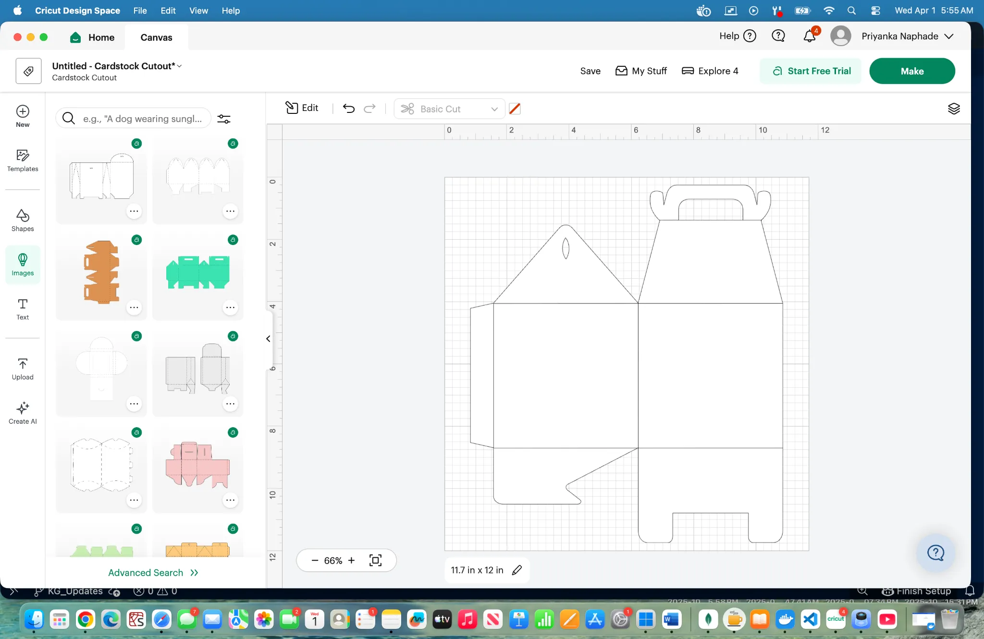
Task: Redo the last undone action
Action: point(369,109)
